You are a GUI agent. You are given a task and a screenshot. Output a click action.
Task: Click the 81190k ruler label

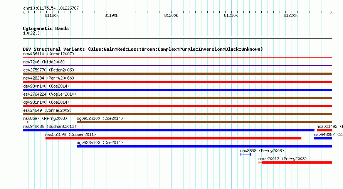point(111,15)
